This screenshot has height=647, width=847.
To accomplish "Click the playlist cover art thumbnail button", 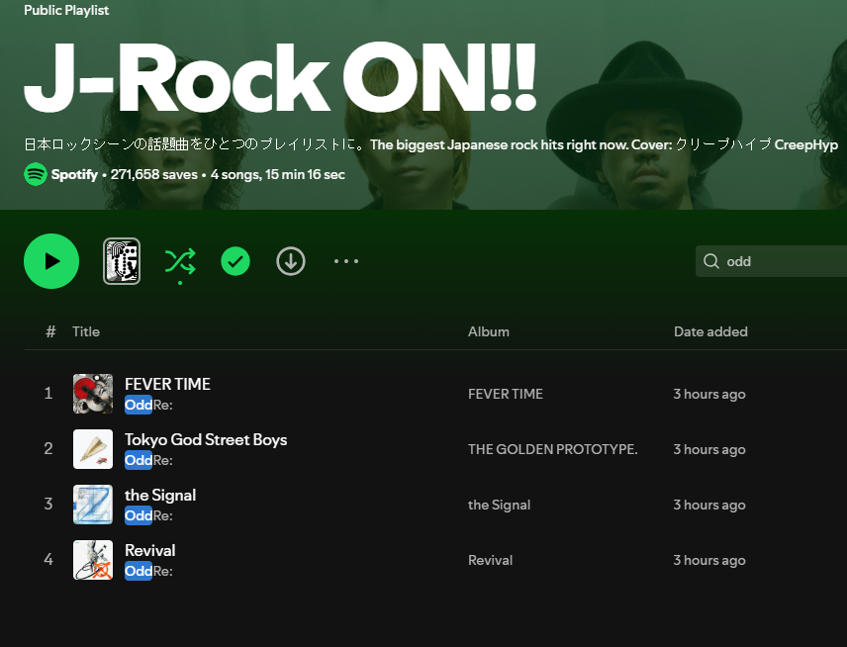I will click(122, 261).
